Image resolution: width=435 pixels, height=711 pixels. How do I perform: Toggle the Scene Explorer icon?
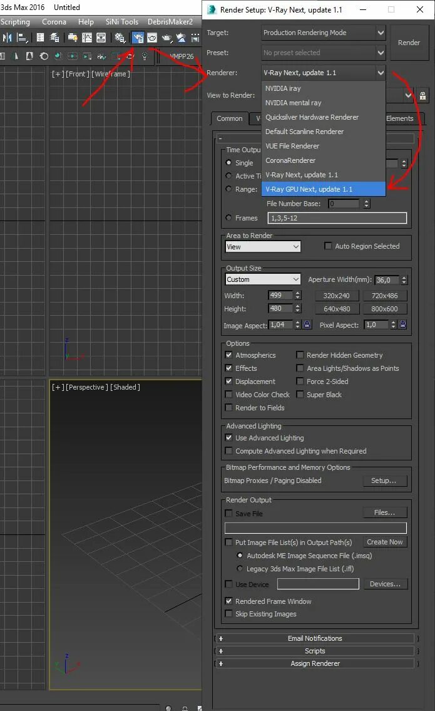(x=40, y=38)
